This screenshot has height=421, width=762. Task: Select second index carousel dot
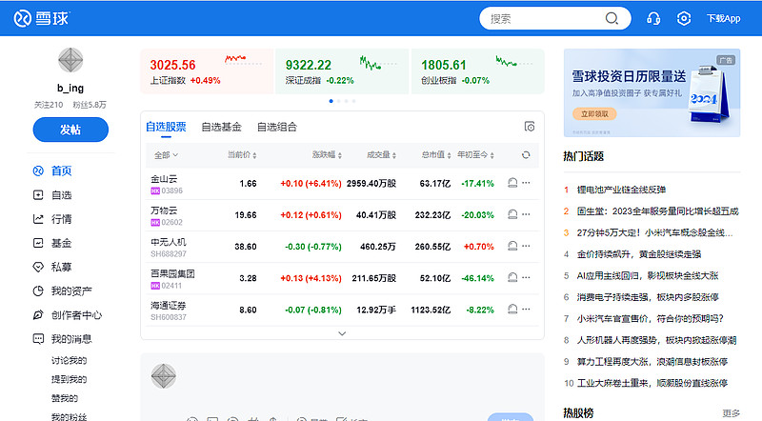pos(339,101)
